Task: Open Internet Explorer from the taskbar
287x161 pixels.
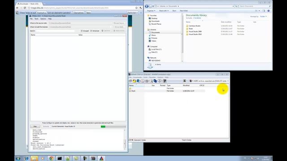Action: [26, 158]
